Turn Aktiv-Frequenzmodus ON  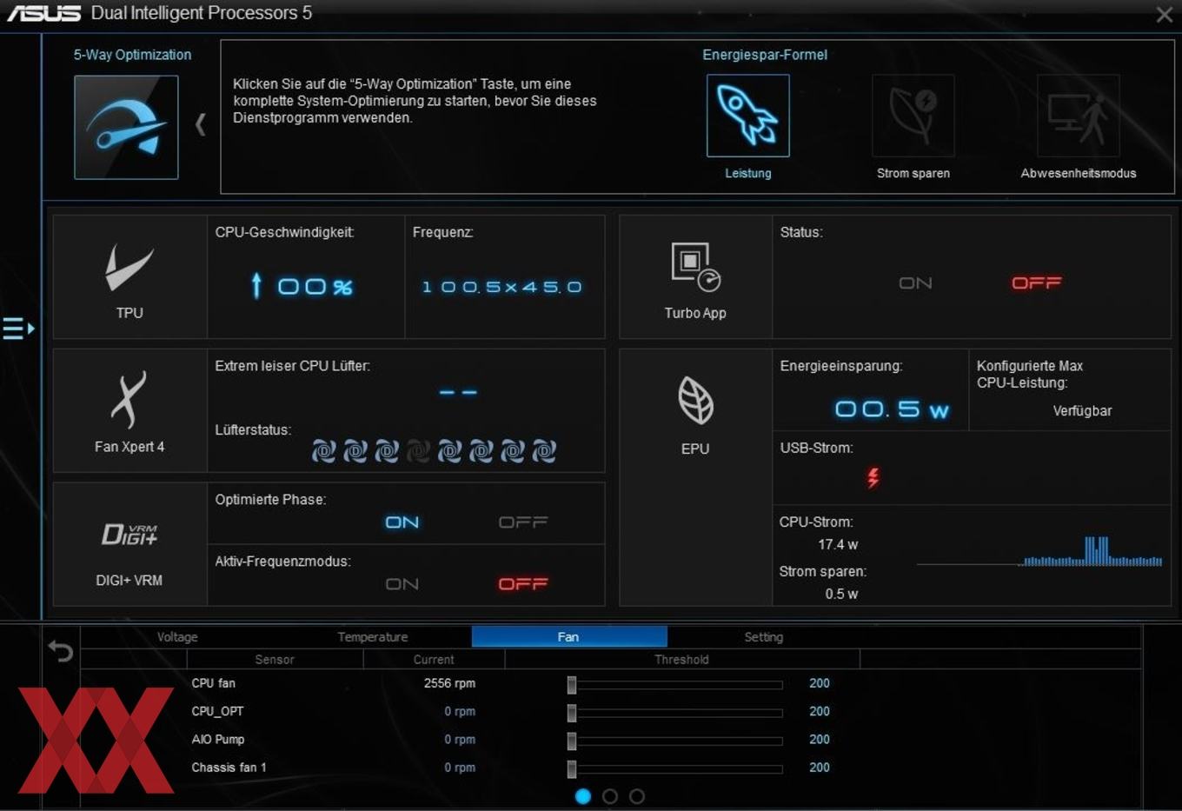point(402,584)
